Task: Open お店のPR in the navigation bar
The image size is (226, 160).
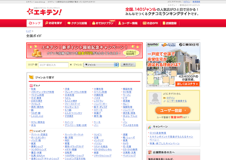Action: click(150, 23)
